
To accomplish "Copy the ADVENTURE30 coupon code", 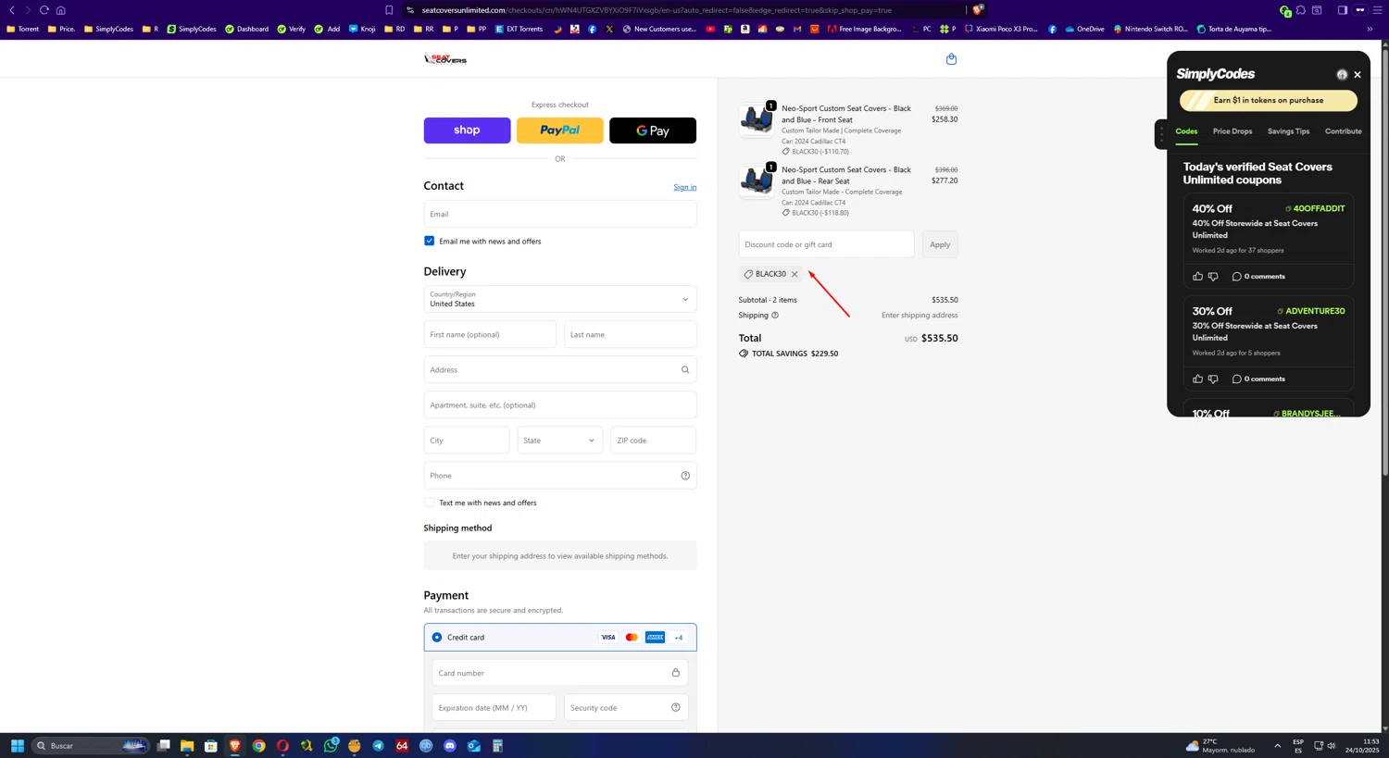I will tap(1311, 311).
